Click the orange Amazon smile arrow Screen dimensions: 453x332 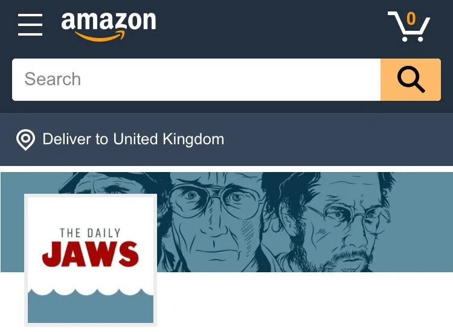[x=100, y=36]
